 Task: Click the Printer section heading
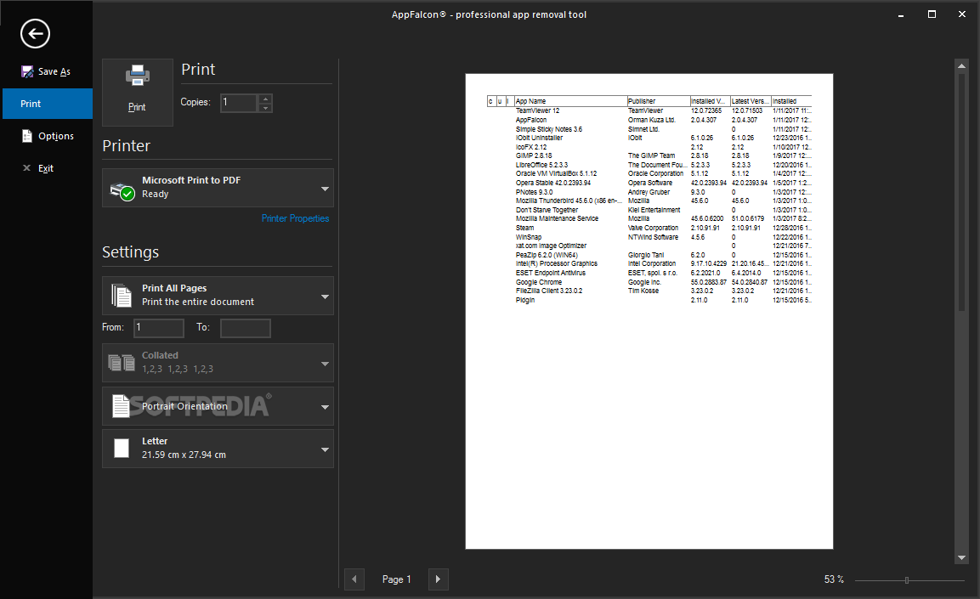127,146
